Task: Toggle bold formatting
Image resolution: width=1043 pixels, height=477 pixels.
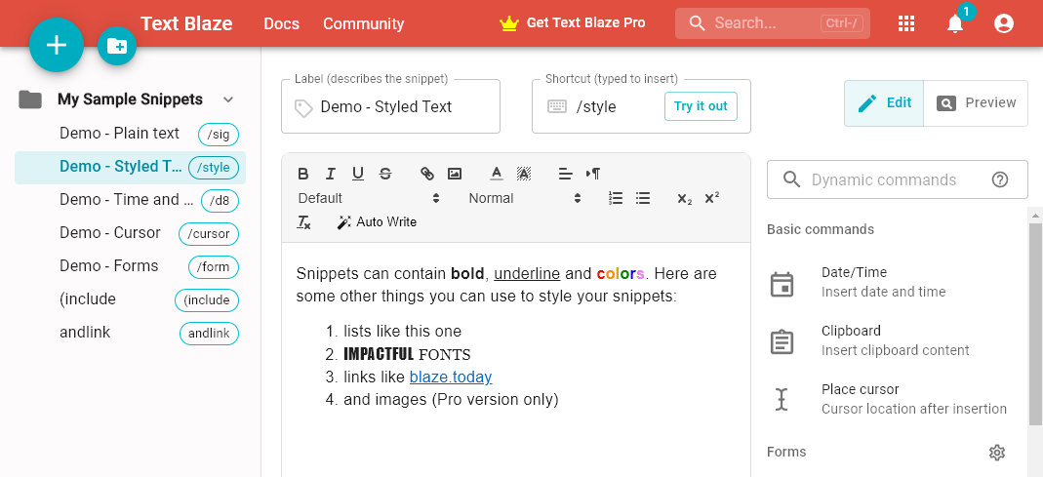Action: pyautogui.click(x=303, y=174)
